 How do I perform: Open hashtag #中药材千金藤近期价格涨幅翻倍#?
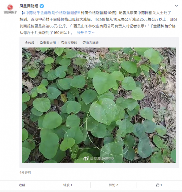[x=51, y=13]
